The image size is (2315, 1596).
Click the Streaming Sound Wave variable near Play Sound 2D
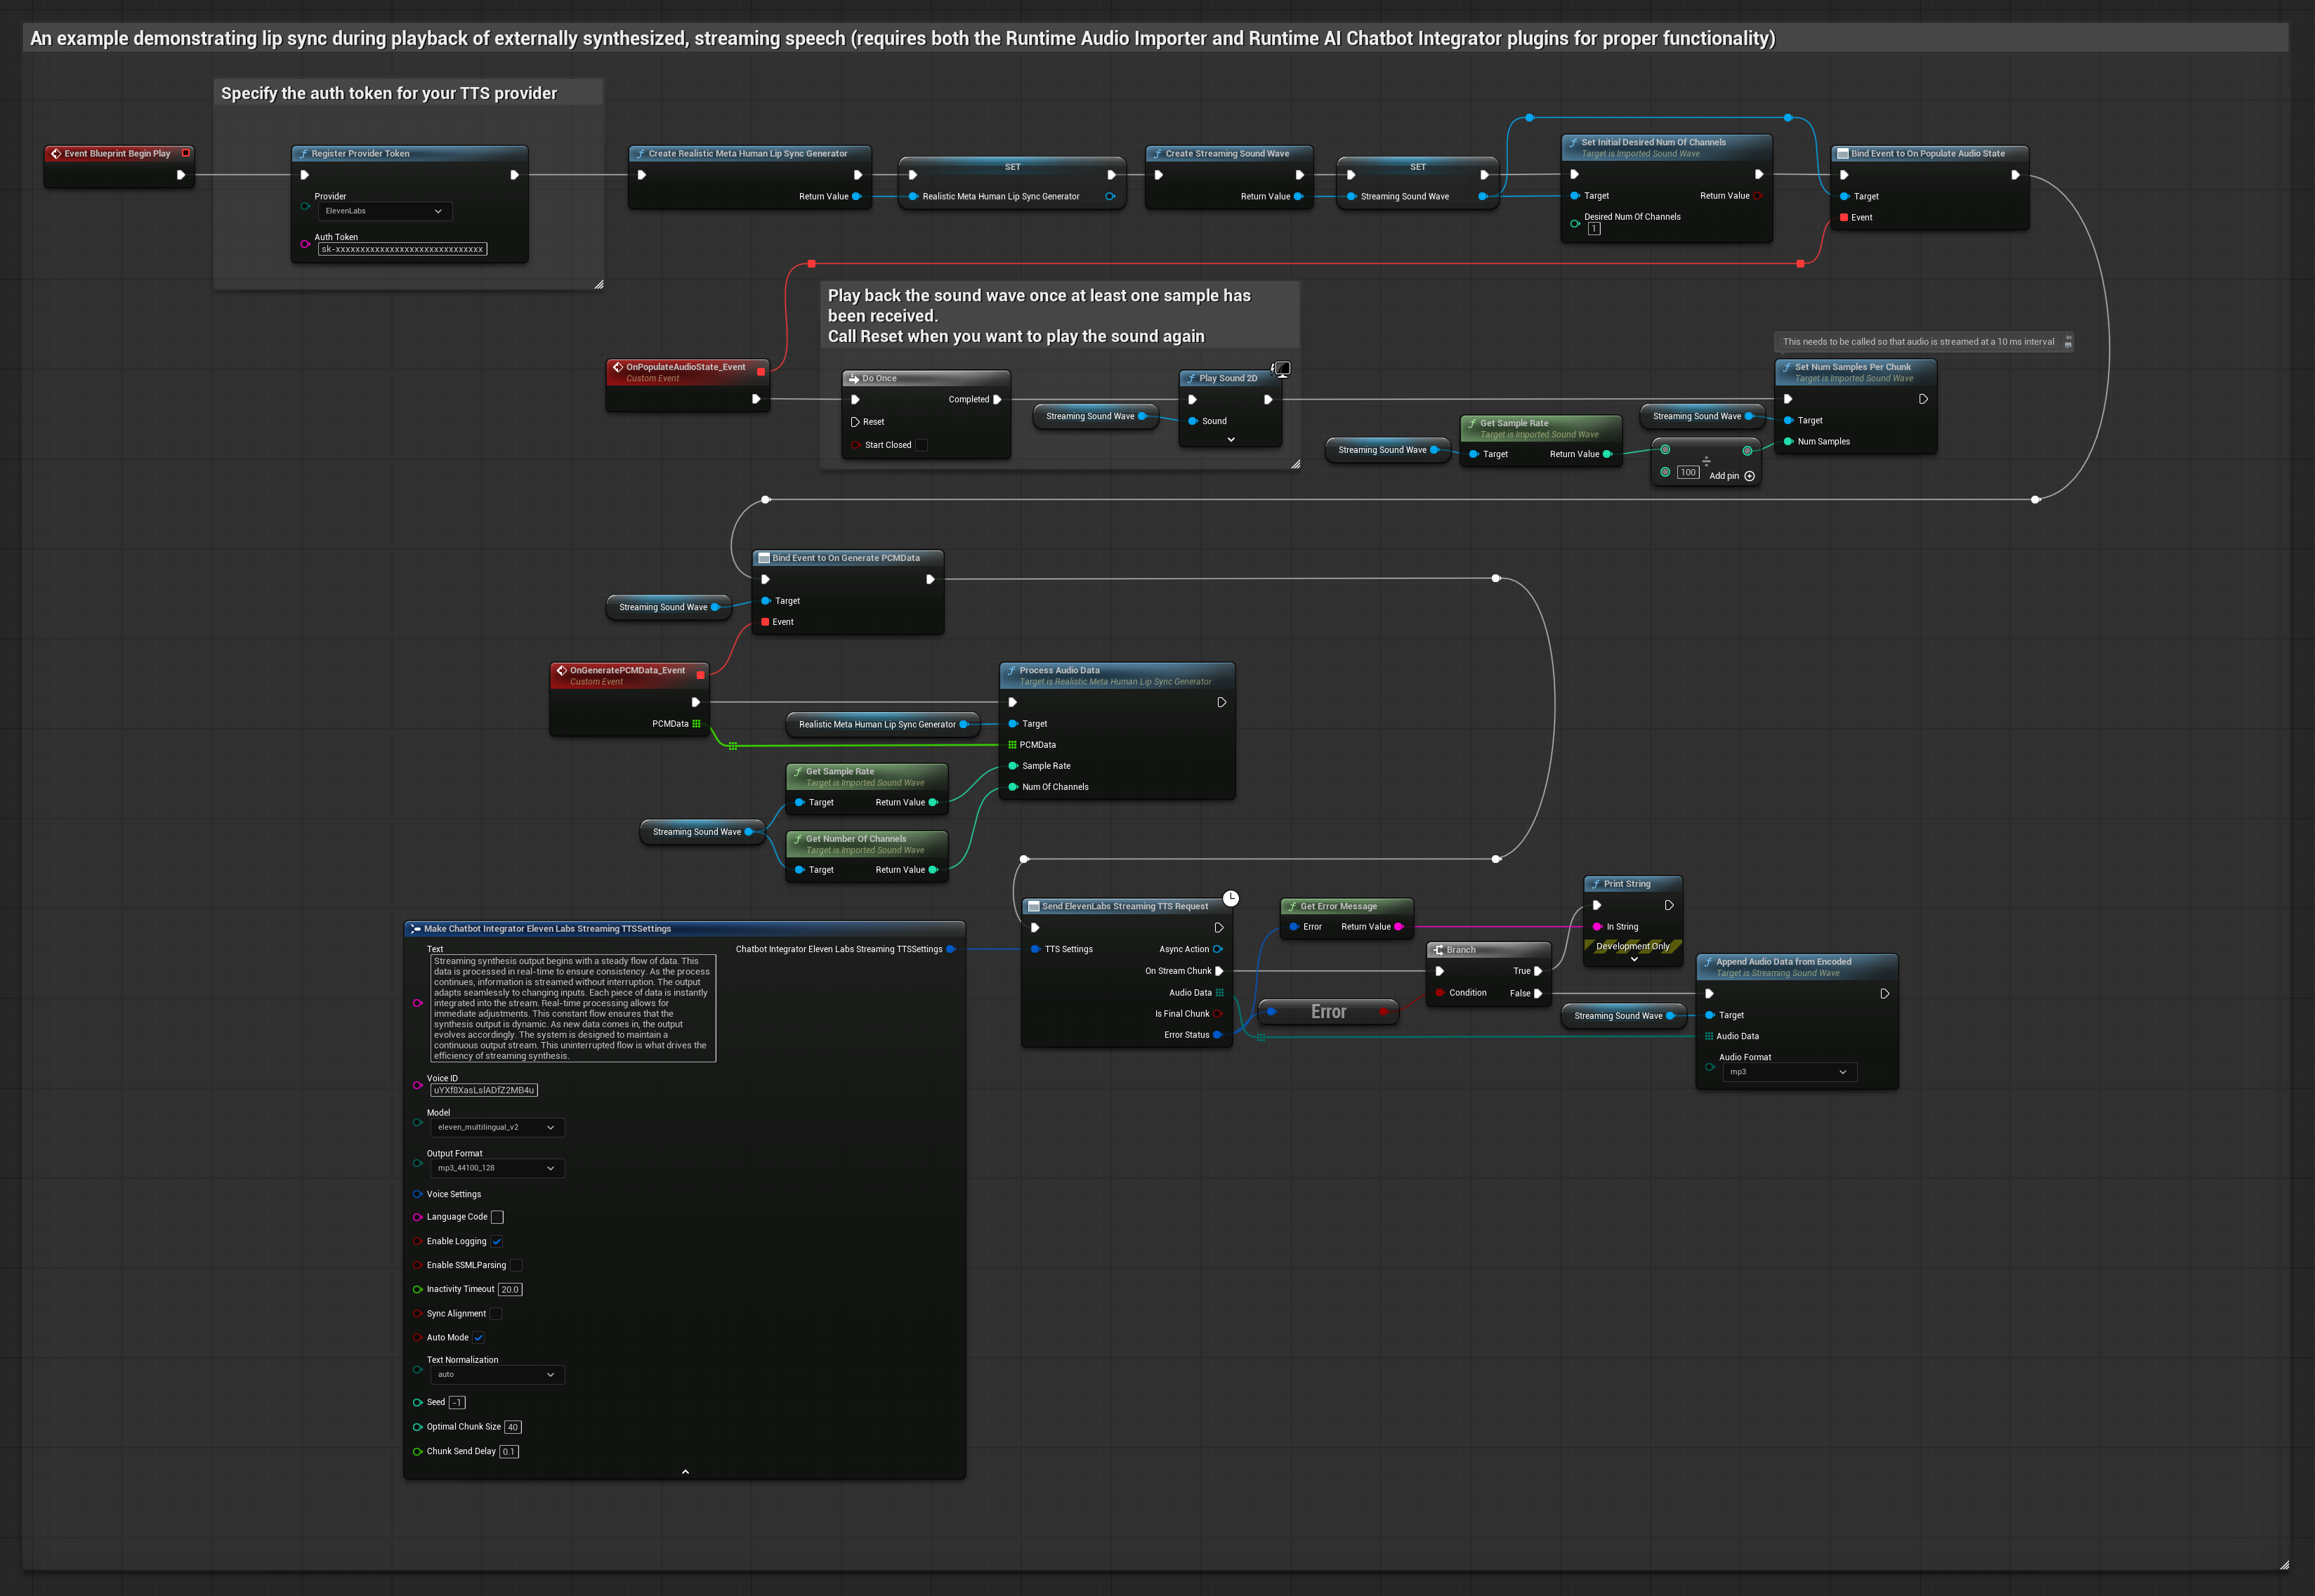click(x=1090, y=416)
